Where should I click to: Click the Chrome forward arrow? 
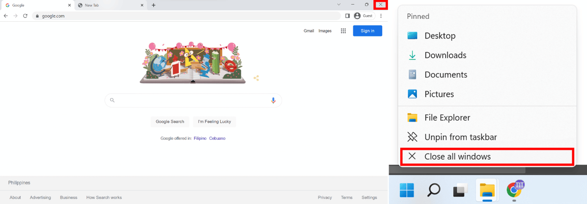pyautogui.click(x=15, y=16)
